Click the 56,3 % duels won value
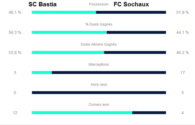195x125 pixels. coord(15,33)
